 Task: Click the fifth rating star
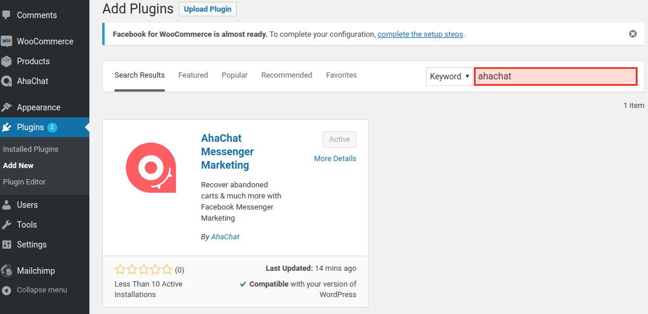(167, 270)
